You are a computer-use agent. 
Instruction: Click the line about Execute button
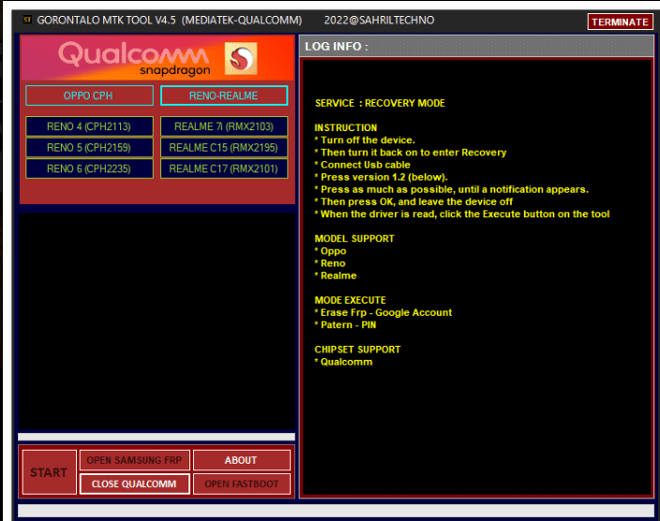462,214
